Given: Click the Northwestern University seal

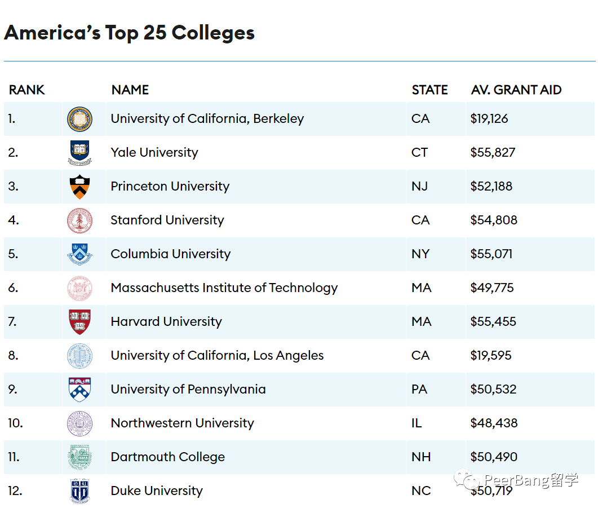Looking at the screenshot, I should (x=79, y=423).
